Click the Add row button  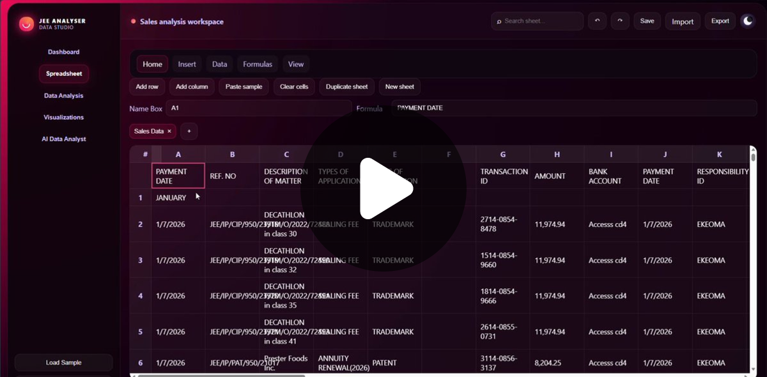pyautogui.click(x=147, y=86)
